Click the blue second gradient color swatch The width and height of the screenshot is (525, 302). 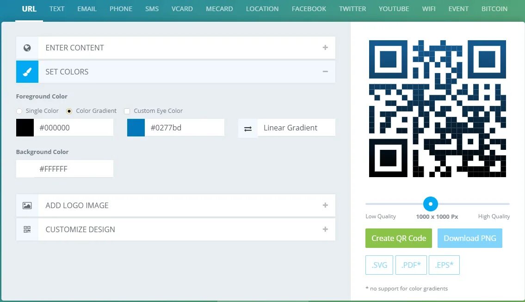[x=136, y=128]
